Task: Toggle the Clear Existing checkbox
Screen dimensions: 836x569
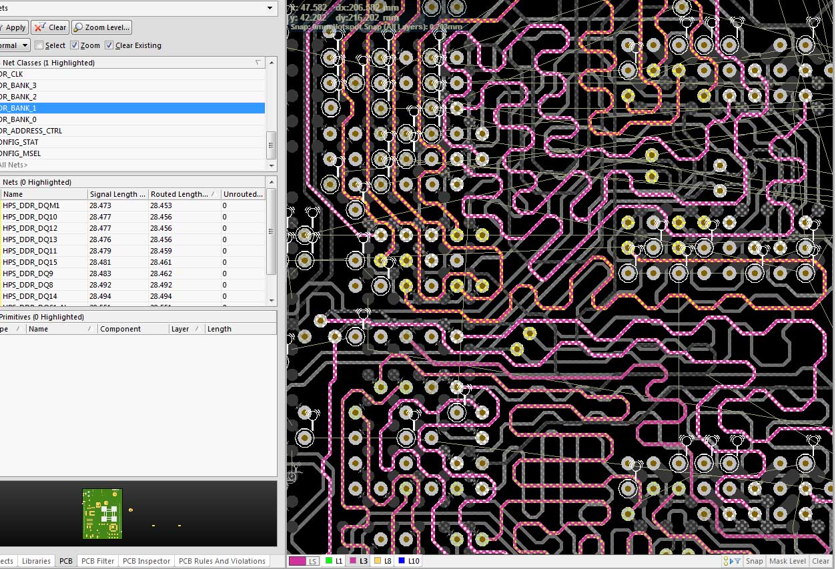Action: click(109, 45)
